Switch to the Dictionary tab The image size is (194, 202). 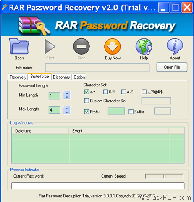[61, 77]
